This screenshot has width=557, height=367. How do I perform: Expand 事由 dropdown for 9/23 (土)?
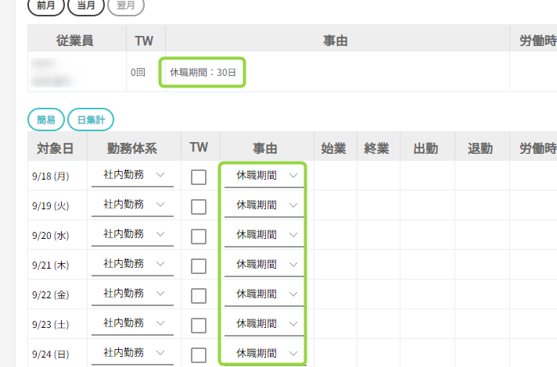coord(264,324)
